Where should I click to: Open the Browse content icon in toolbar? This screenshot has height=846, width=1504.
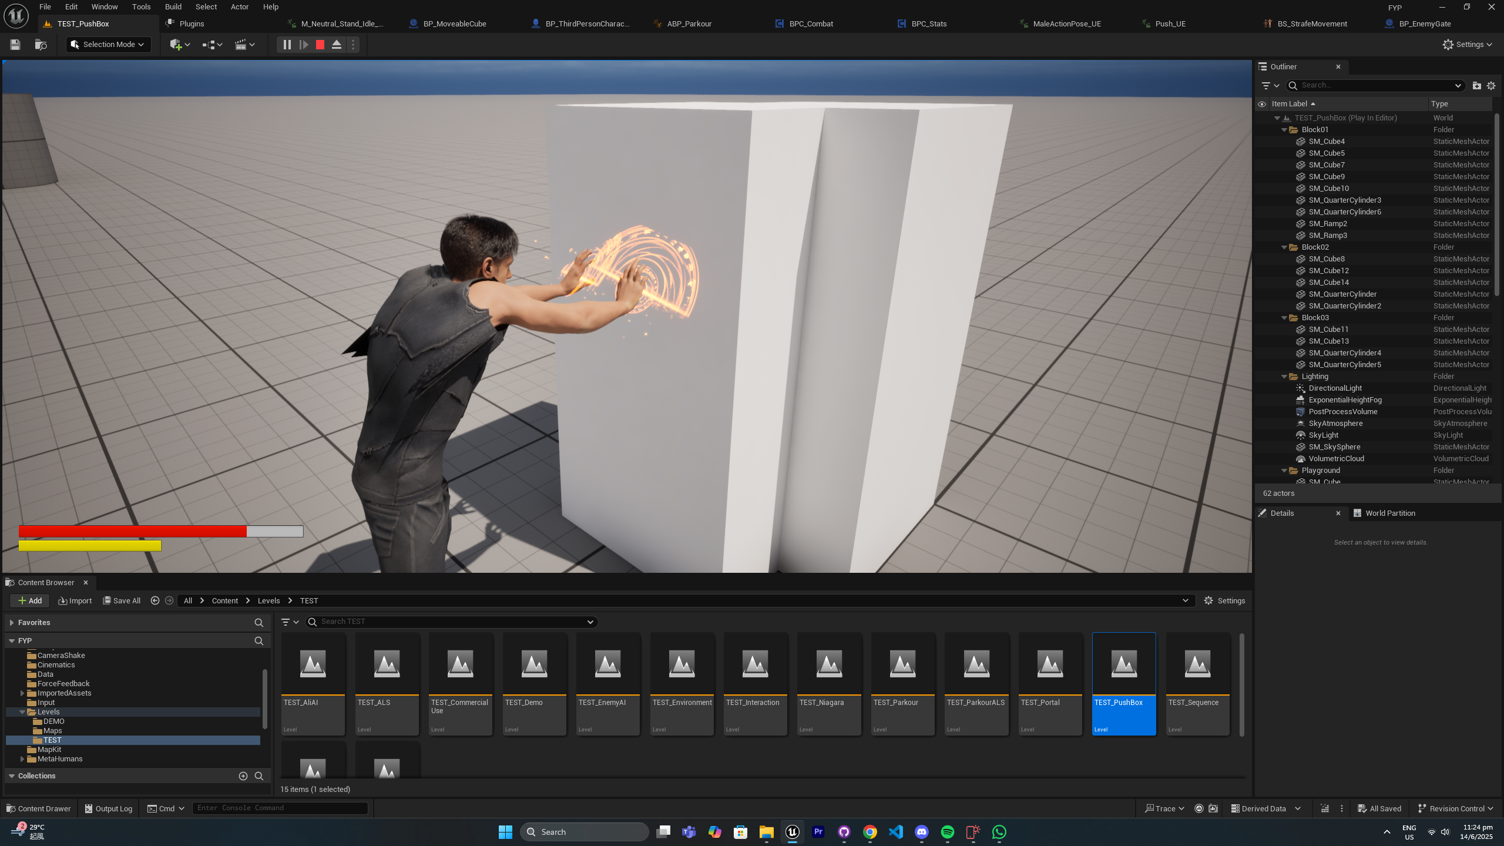(x=41, y=45)
